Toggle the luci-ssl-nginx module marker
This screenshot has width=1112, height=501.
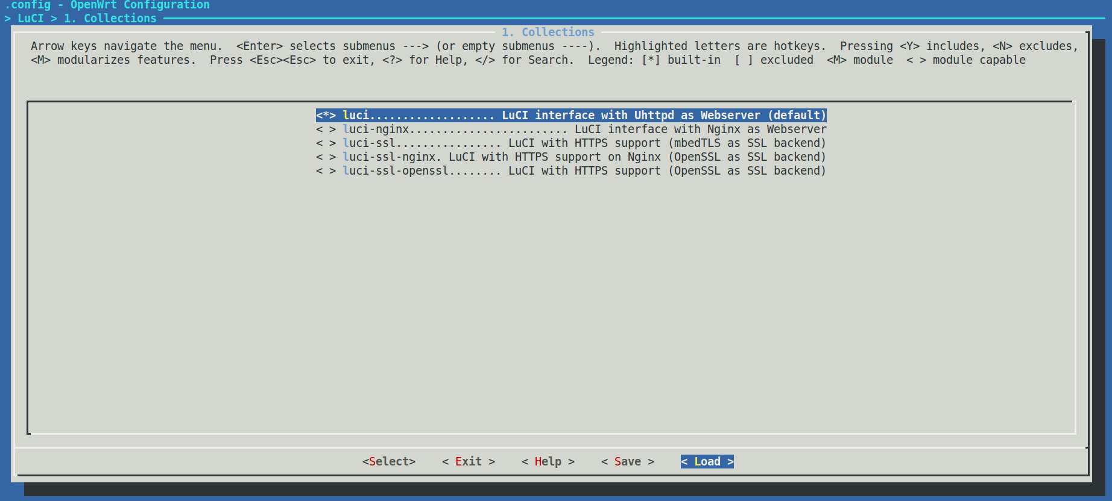pyautogui.click(x=326, y=157)
